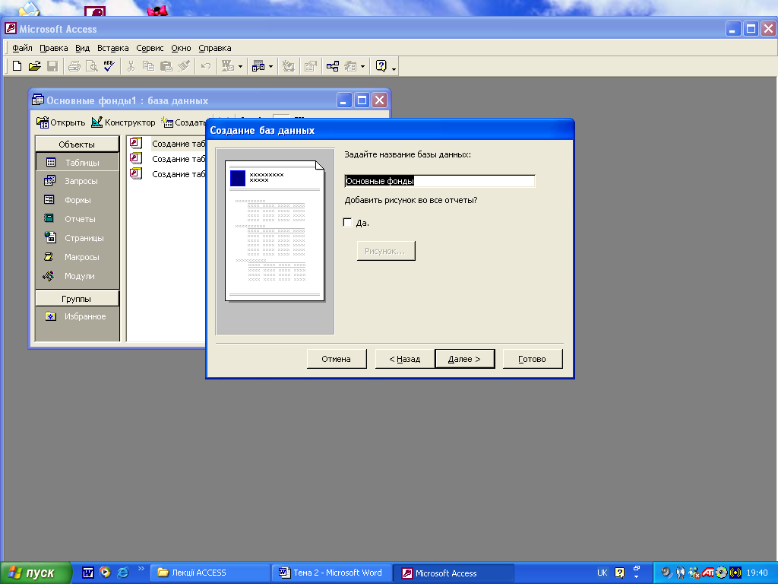Click the ATI tray icon

click(707, 573)
